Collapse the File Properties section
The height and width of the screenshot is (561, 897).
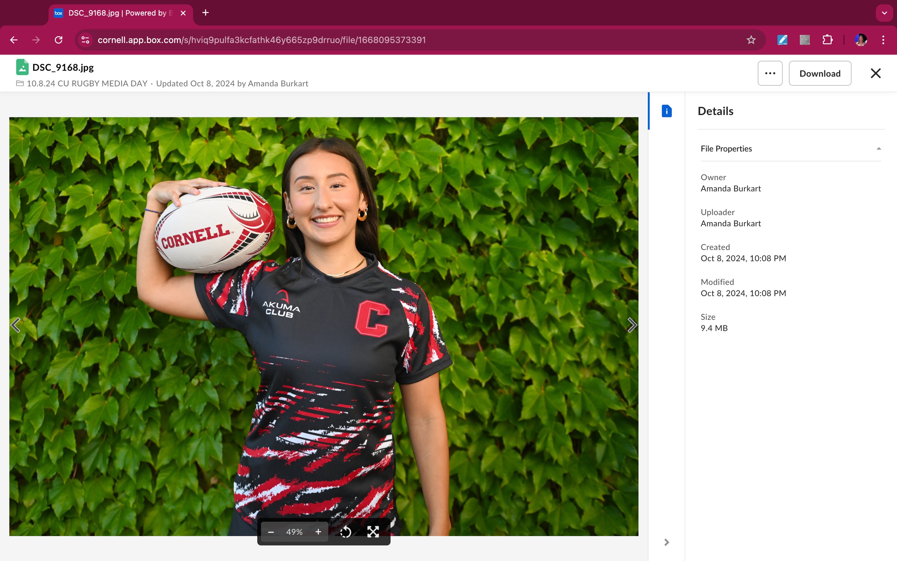pyautogui.click(x=878, y=149)
